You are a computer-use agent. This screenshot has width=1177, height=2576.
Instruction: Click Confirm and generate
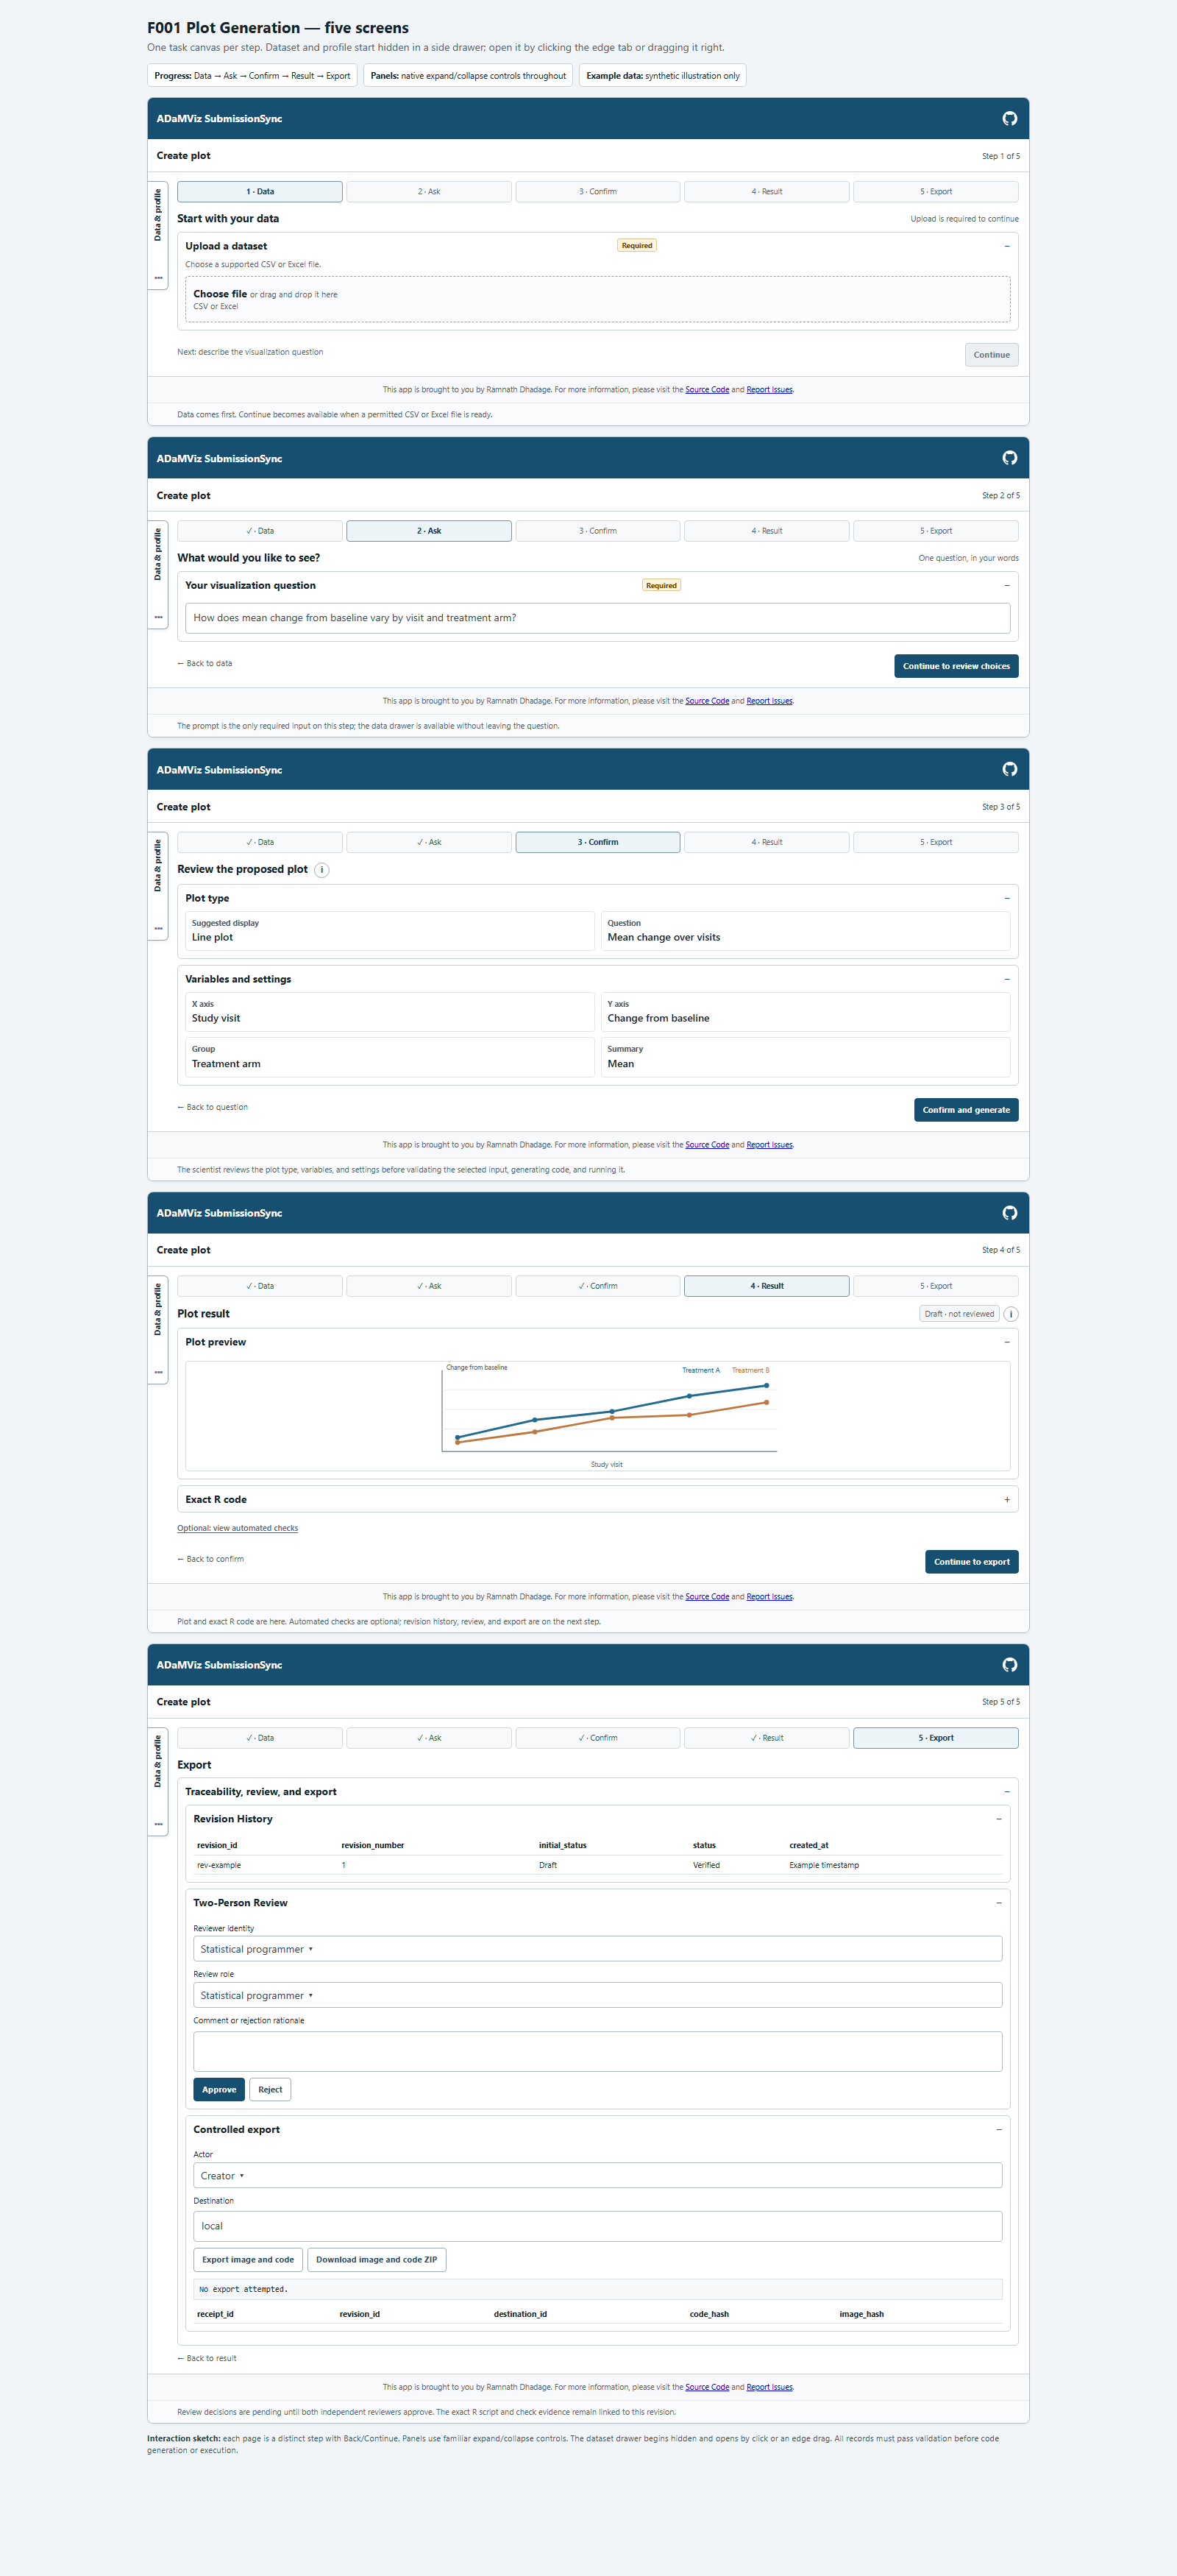[x=966, y=1110]
